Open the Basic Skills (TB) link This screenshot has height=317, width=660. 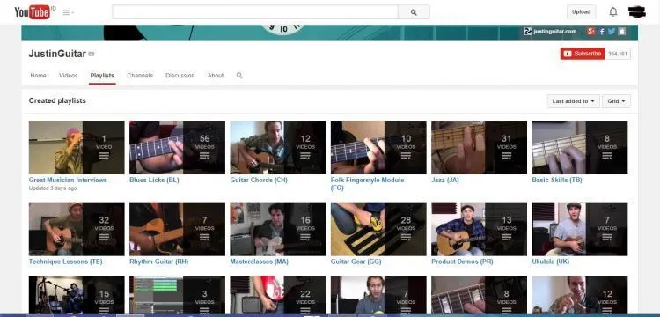coord(557,181)
